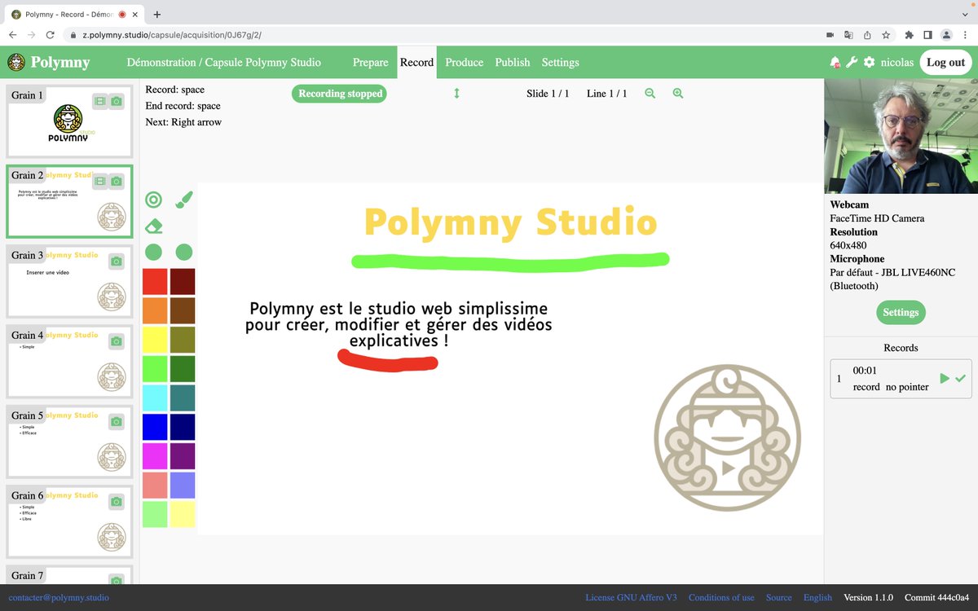Open the nicolas user link
978x611 pixels.
tap(897, 62)
